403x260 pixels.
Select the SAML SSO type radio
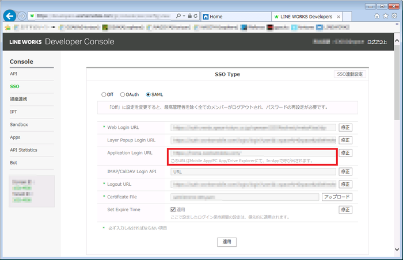pos(149,94)
